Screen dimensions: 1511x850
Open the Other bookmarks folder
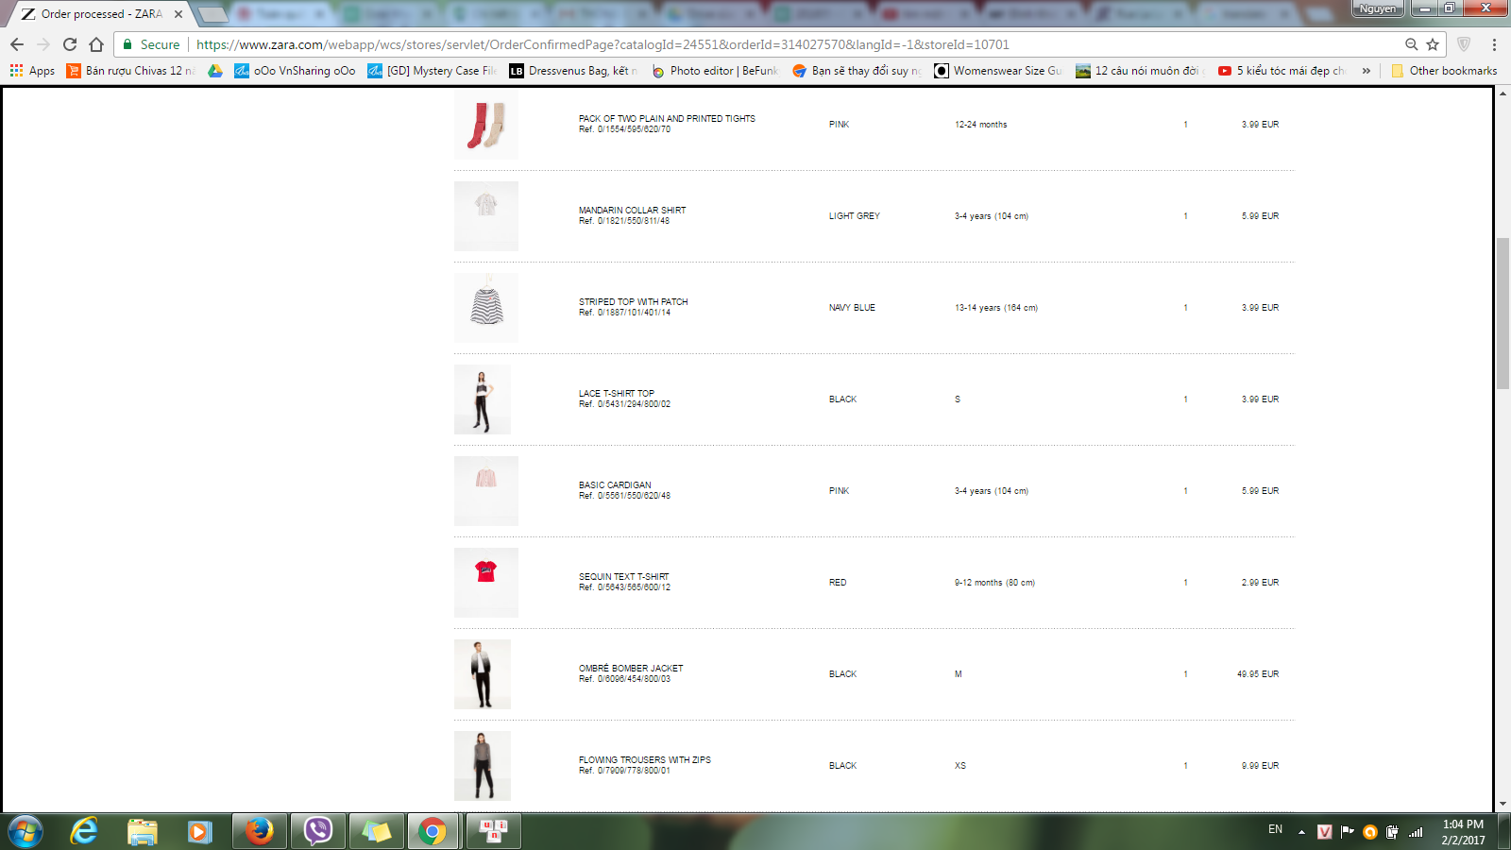tap(1444, 71)
